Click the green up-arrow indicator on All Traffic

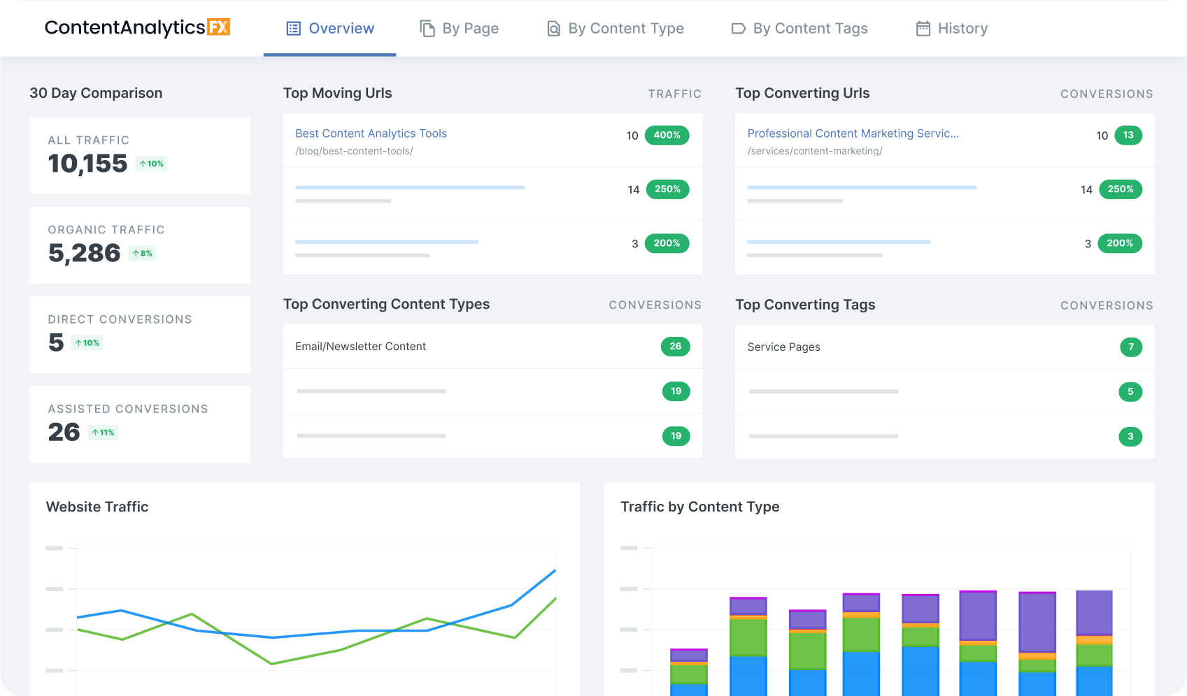coord(151,164)
